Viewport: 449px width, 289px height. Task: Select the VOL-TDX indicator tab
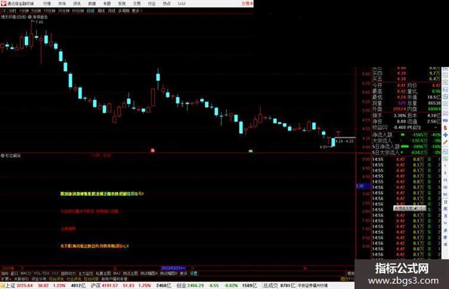[x=42, y=273]
